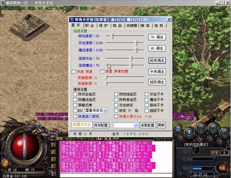Viewport: 231px width, 178px height.
Task: Click the 76 调法 button
Action: tap(157, 37)
